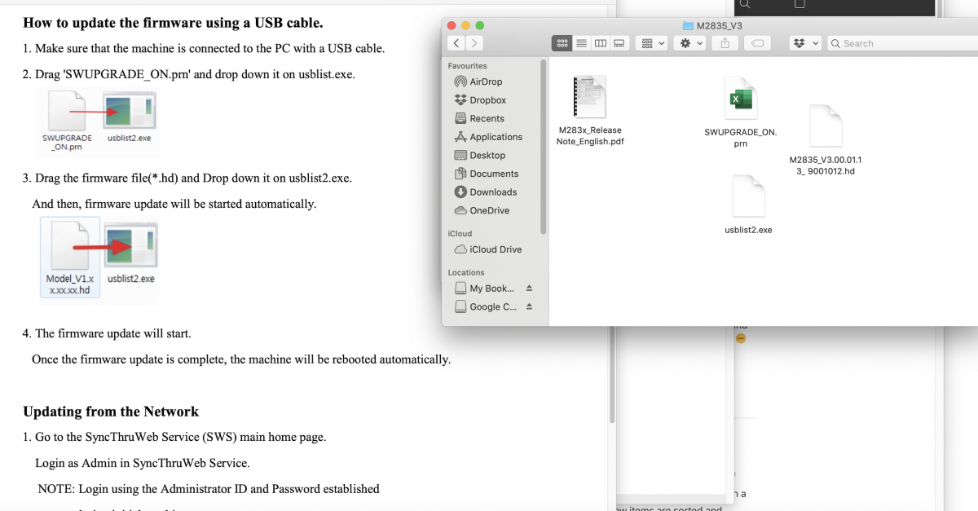The width and height of the screenshot is (978, 511).
Task: Go back in Finder navigation
Action: pyautogui.click(x=456, y=43)
